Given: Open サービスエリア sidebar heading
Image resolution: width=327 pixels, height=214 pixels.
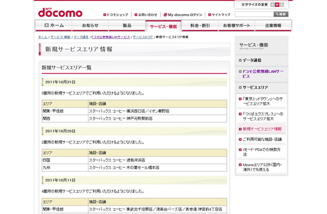Looking at the screenshot, I should (x=255, y=87).
